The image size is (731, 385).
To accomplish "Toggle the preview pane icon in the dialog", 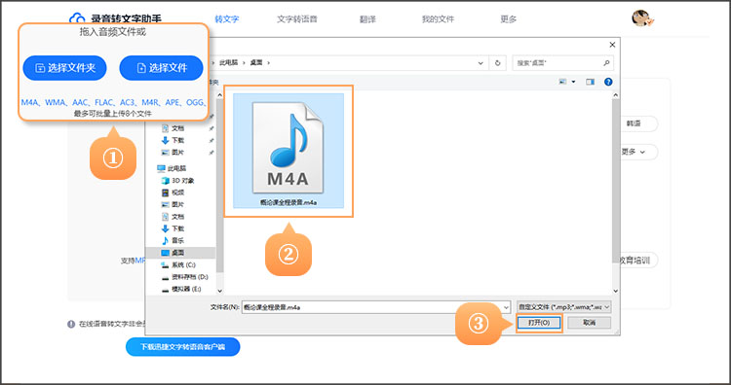I will click(x=591, y=82).
